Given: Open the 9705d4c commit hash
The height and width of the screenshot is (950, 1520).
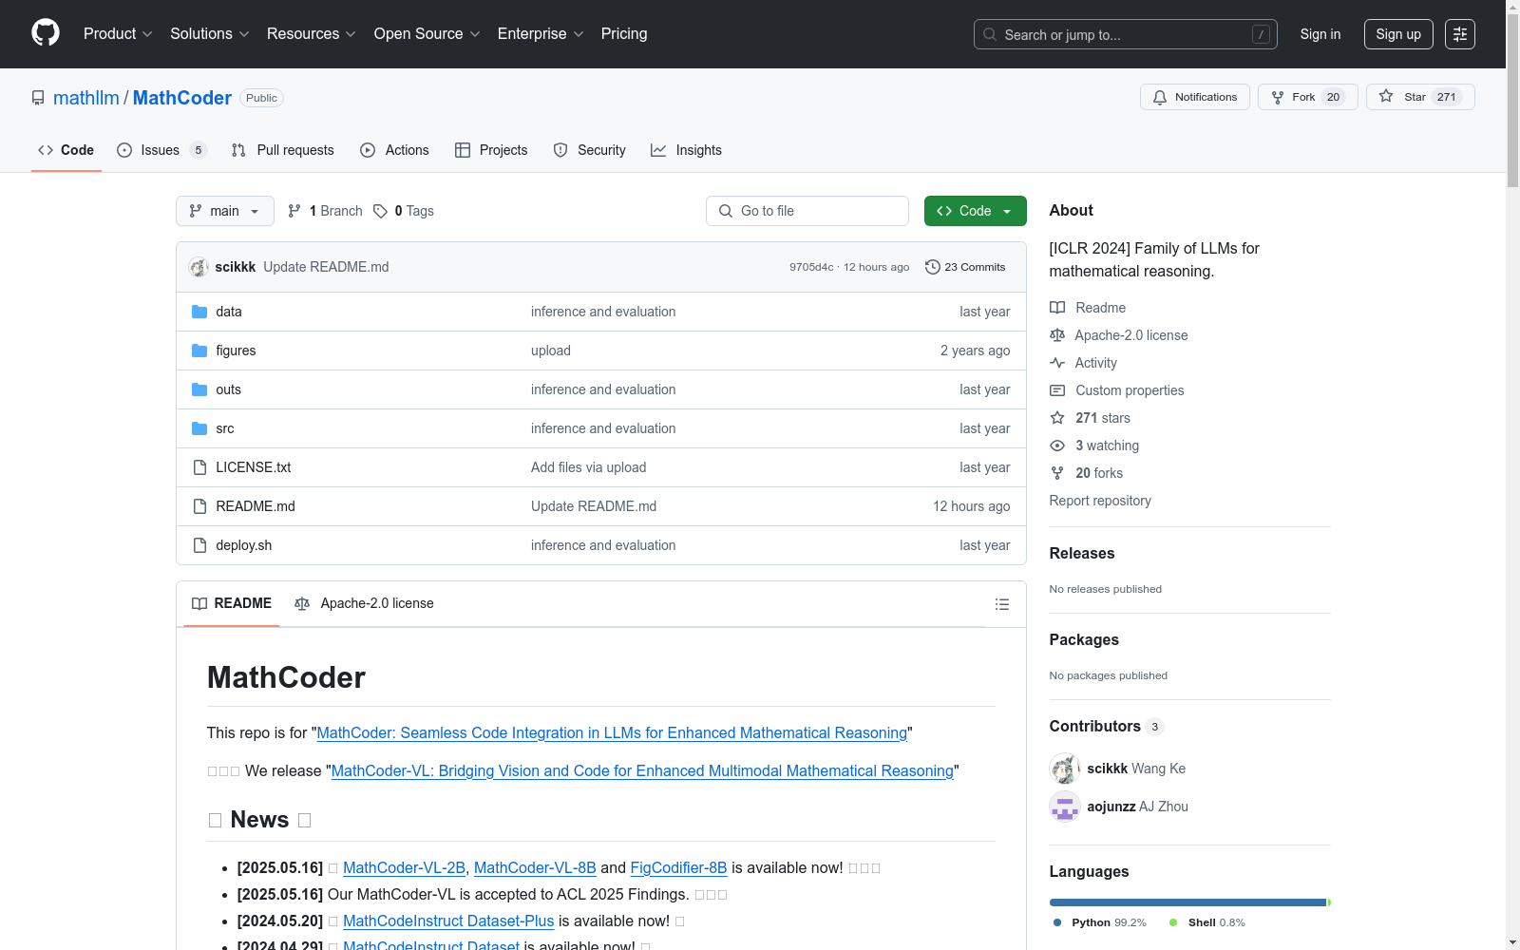Looking at the screenshot, I should pyautogui.click(x=811, y=267).
